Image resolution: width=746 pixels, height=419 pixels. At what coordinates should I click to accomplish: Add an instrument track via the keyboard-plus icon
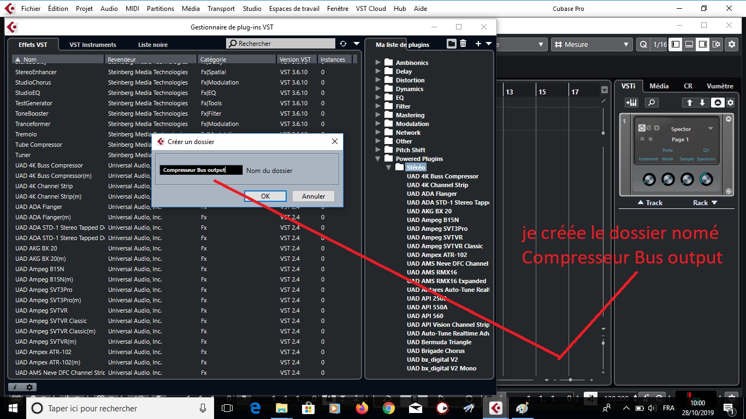click(632, 103)
